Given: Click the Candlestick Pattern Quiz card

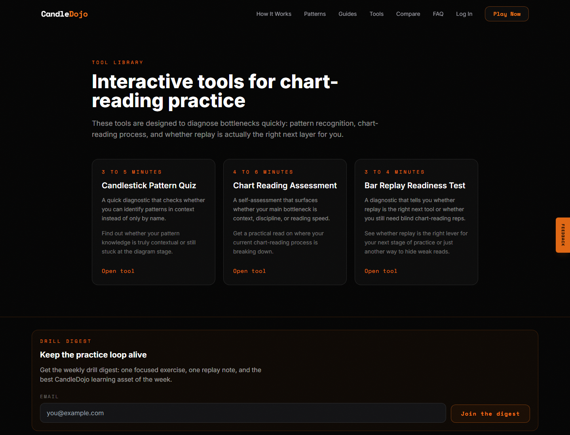Looking at the screenshot, I should (x=154, y=221).
